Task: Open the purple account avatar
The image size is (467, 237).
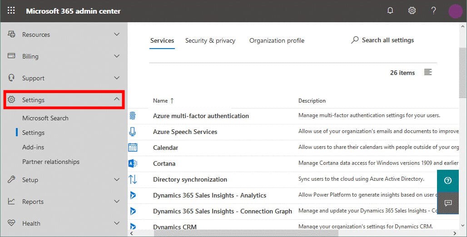Action: [x=455, y=11]
